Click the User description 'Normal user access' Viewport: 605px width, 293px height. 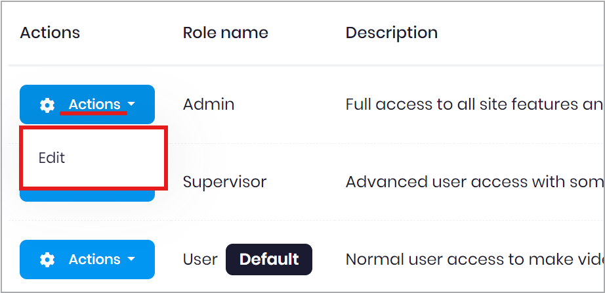pos(474,259)
